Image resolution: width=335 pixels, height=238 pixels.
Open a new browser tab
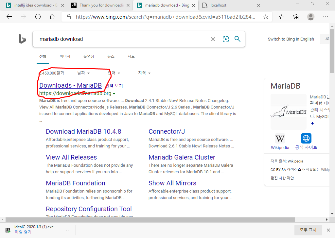[x=269, y=5]
